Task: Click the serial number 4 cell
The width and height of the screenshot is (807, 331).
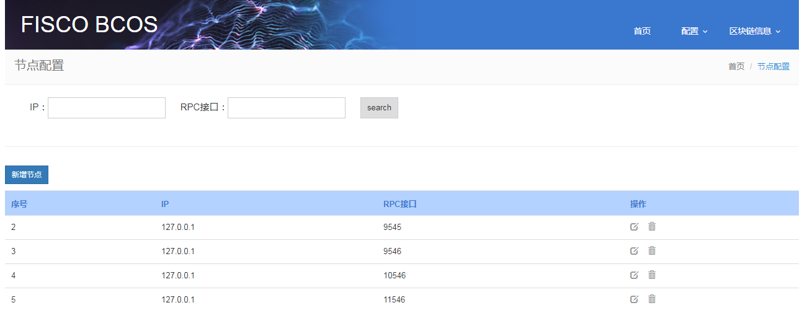Action: pyautogui.click(x=14, y=276)
